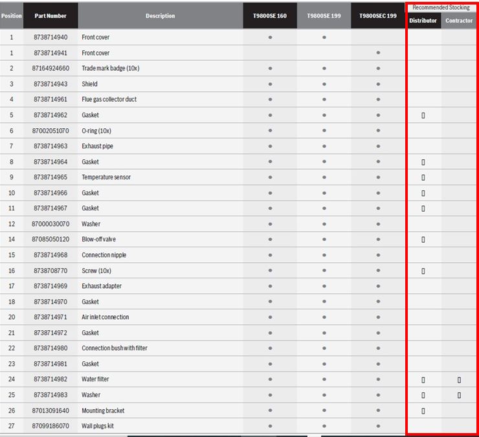This screenshot has height=437, width=479.
Task: Click T9800SEC 199 dot in the 8738714941 row
Action: click(378, 53)
